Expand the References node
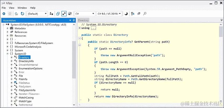Image resolution: width=224 pixels, height=108 pixels. pos(7,32)
